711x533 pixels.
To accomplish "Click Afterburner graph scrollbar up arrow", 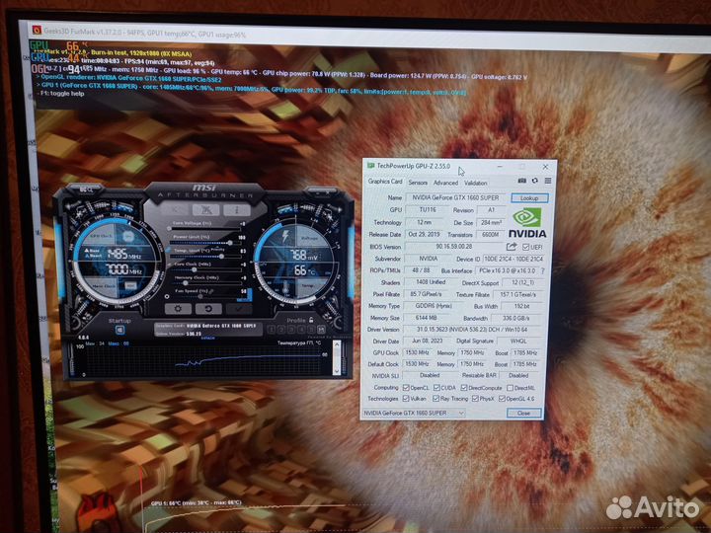I will point(337,345).
